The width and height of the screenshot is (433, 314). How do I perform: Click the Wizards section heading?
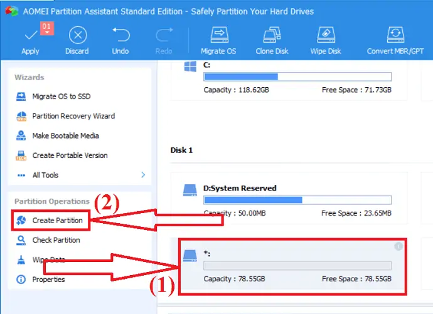pos(29,77)
